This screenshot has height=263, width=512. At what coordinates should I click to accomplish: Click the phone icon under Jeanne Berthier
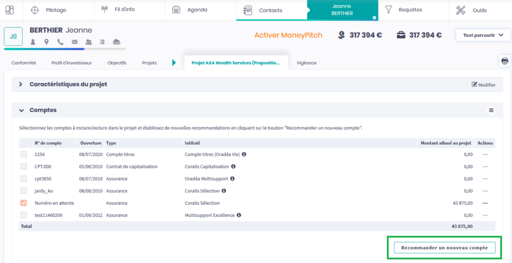tap(60, 42)
